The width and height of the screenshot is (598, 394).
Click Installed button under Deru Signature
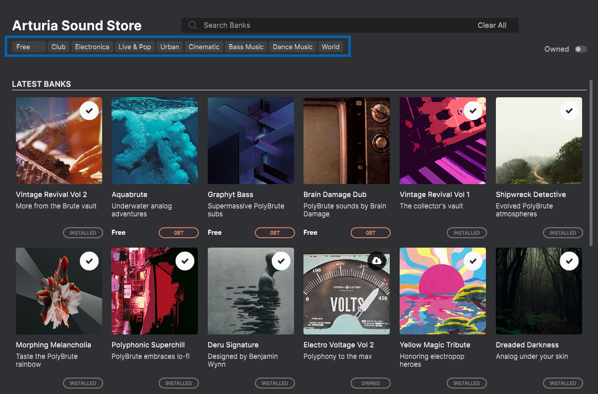click(x=275, y=383)
